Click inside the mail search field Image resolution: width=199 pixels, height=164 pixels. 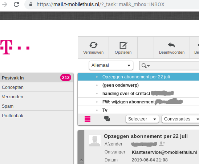click(x=175, y=66)
